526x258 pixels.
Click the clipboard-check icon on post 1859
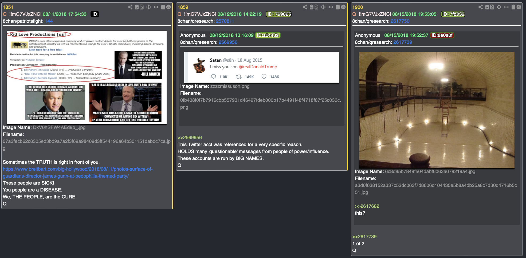[x=312, y=7]
